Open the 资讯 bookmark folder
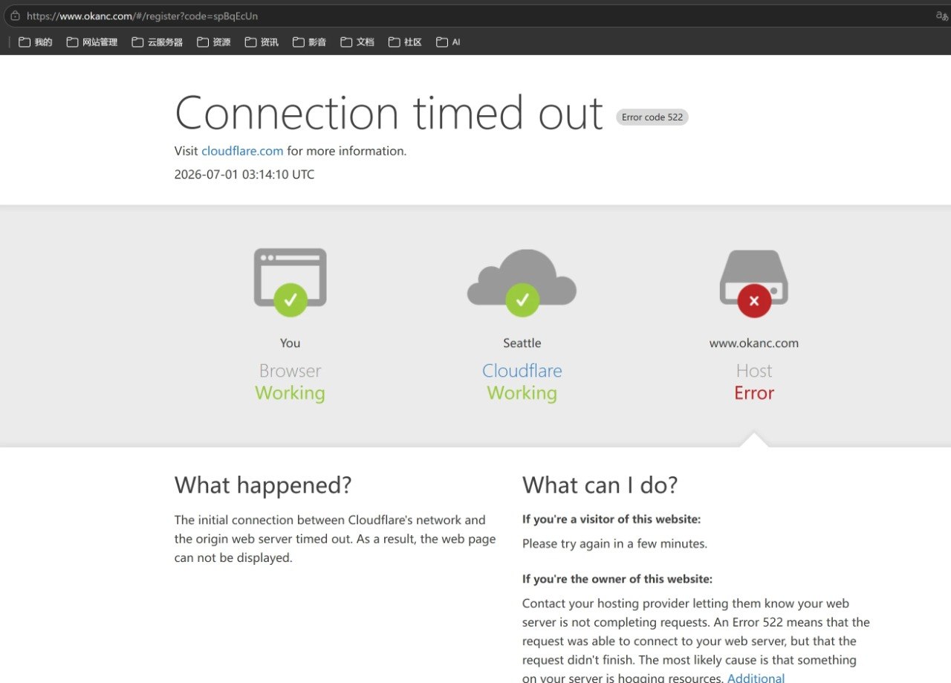951x683 pixels. click(x=262, y=42)
